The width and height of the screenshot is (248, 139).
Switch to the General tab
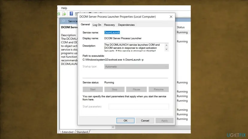(85, 24)
